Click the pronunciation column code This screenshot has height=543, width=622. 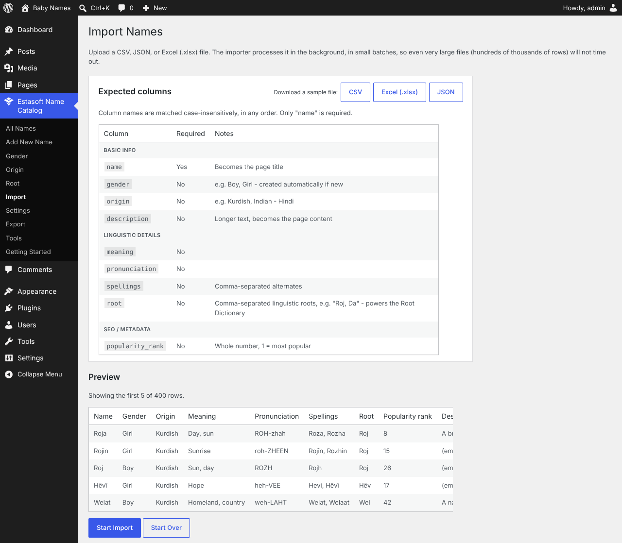pos(131,269)
